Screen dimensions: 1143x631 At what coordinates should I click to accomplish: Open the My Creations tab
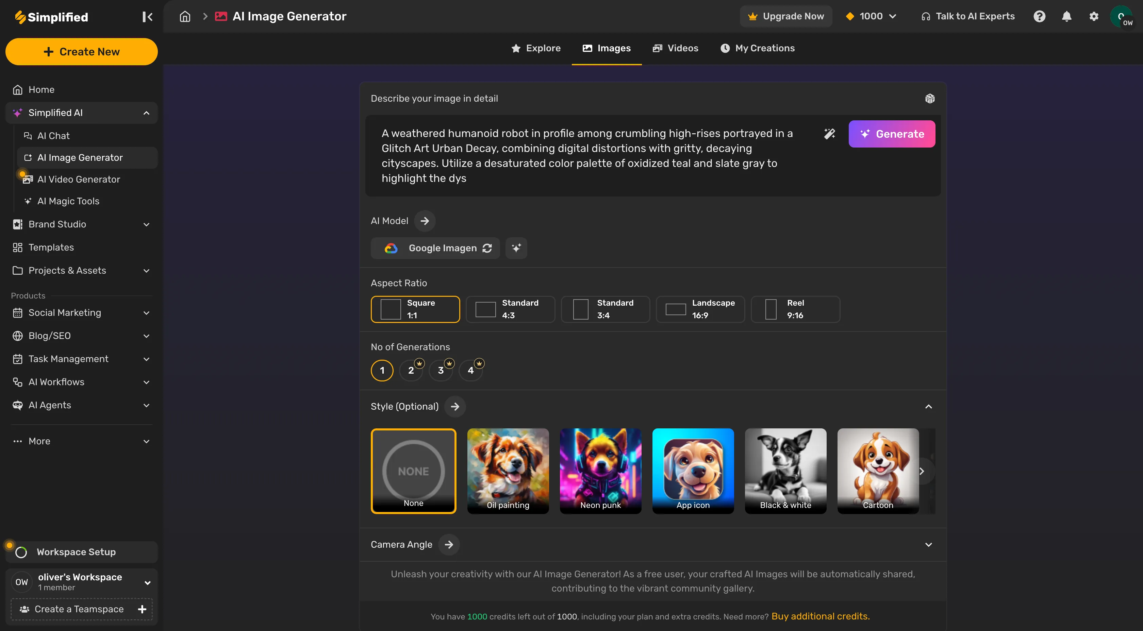(x=758, y=48)
